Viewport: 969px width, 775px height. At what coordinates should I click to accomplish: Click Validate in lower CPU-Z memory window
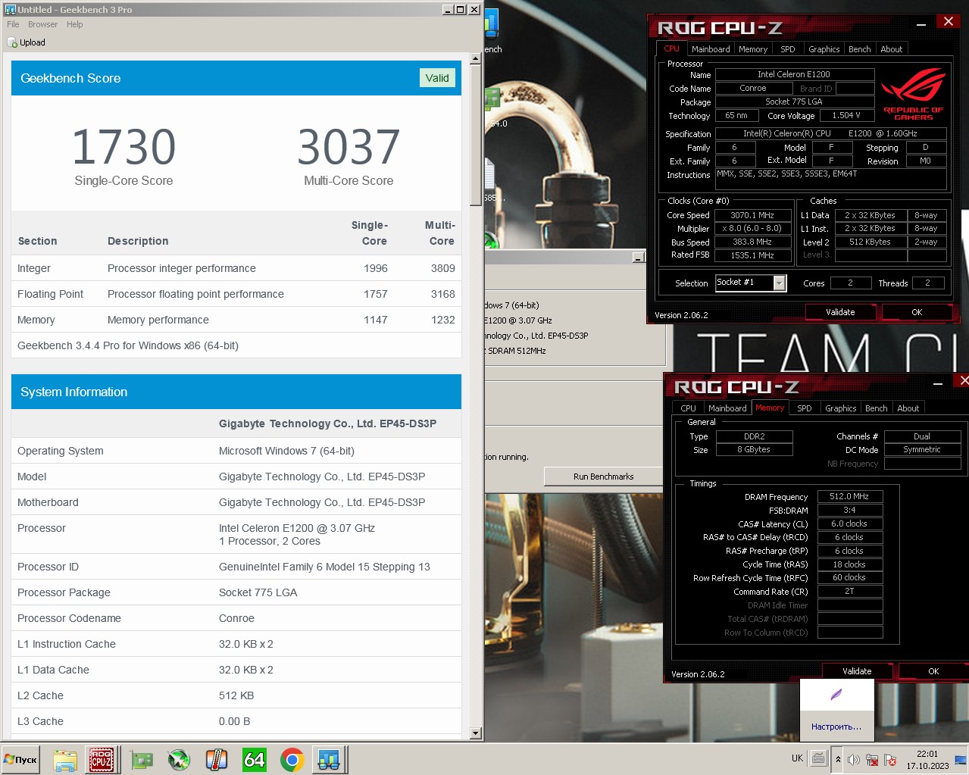click(x=857, y=671)
